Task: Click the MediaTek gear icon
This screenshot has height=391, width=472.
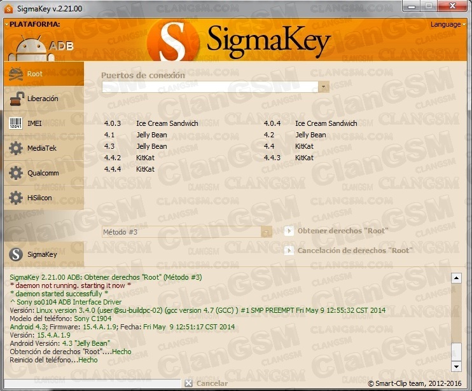Action: tap(16, 148)
